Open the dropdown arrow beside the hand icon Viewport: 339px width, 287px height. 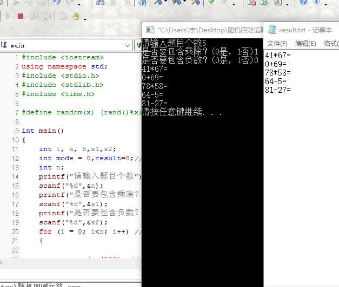(x=85, y=19)
